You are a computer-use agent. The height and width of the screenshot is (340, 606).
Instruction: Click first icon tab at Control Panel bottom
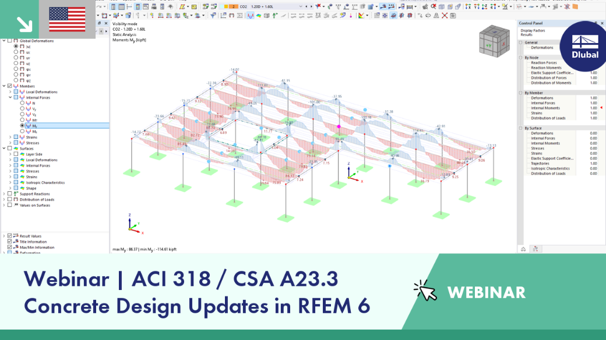[523, 249]
